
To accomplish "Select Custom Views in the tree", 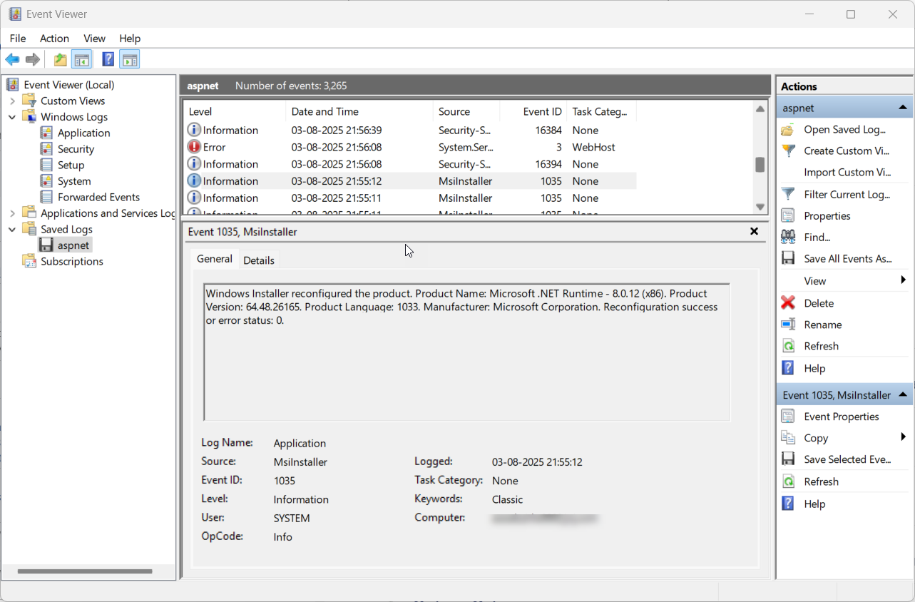I will (73, 101).
